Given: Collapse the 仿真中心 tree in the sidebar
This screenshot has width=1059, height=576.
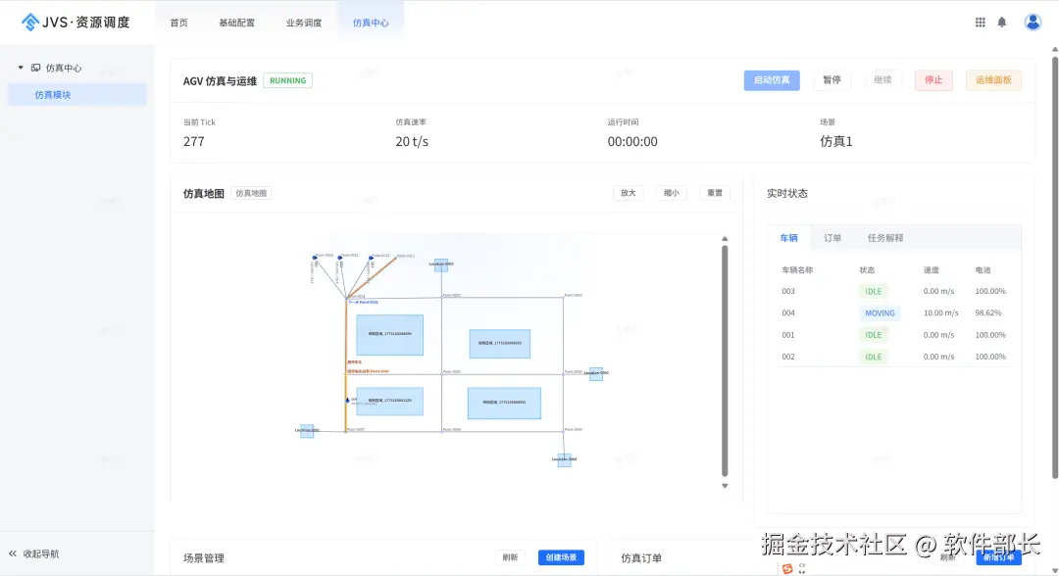Looking at the screenshot, I should pyautogui.click(x=22, y=68).
